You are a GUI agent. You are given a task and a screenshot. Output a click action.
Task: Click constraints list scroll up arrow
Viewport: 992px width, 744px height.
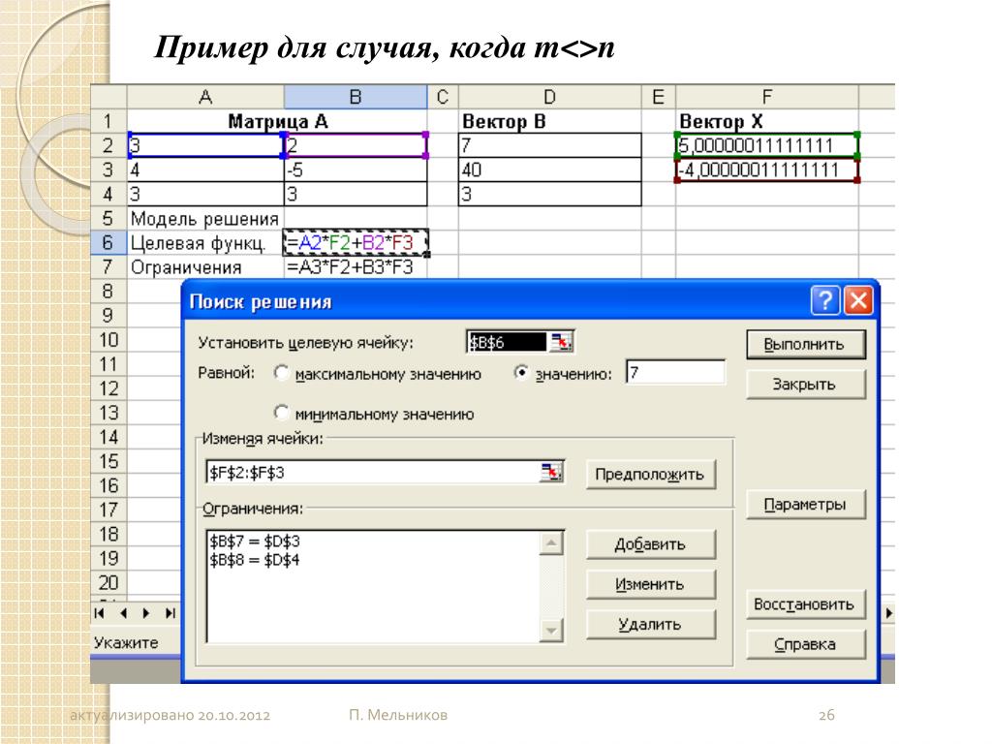(x=551, y=543)
